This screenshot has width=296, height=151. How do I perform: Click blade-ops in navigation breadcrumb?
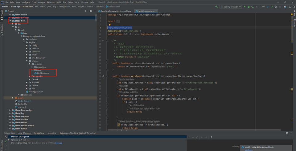tap(15, 6)
